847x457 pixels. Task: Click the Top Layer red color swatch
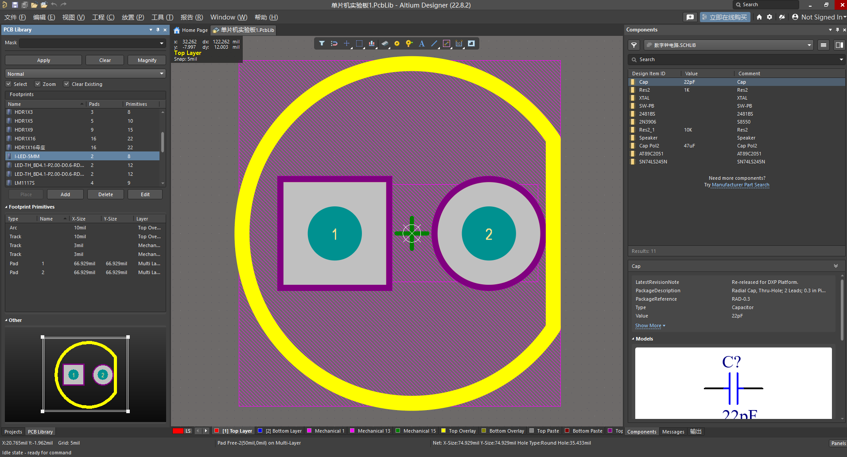coord(217,430)
